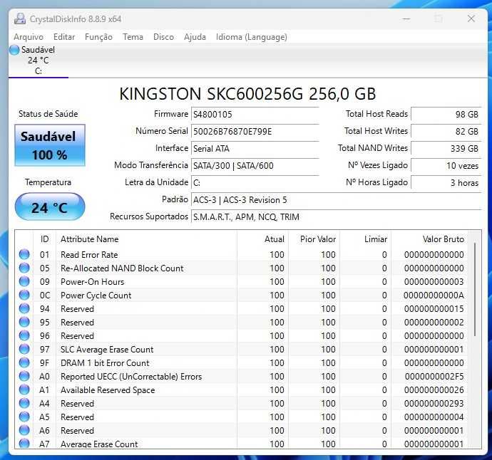Click raw value 00000000000A
The width and height of the screenshot is (492, 460).
click(434, 296)
